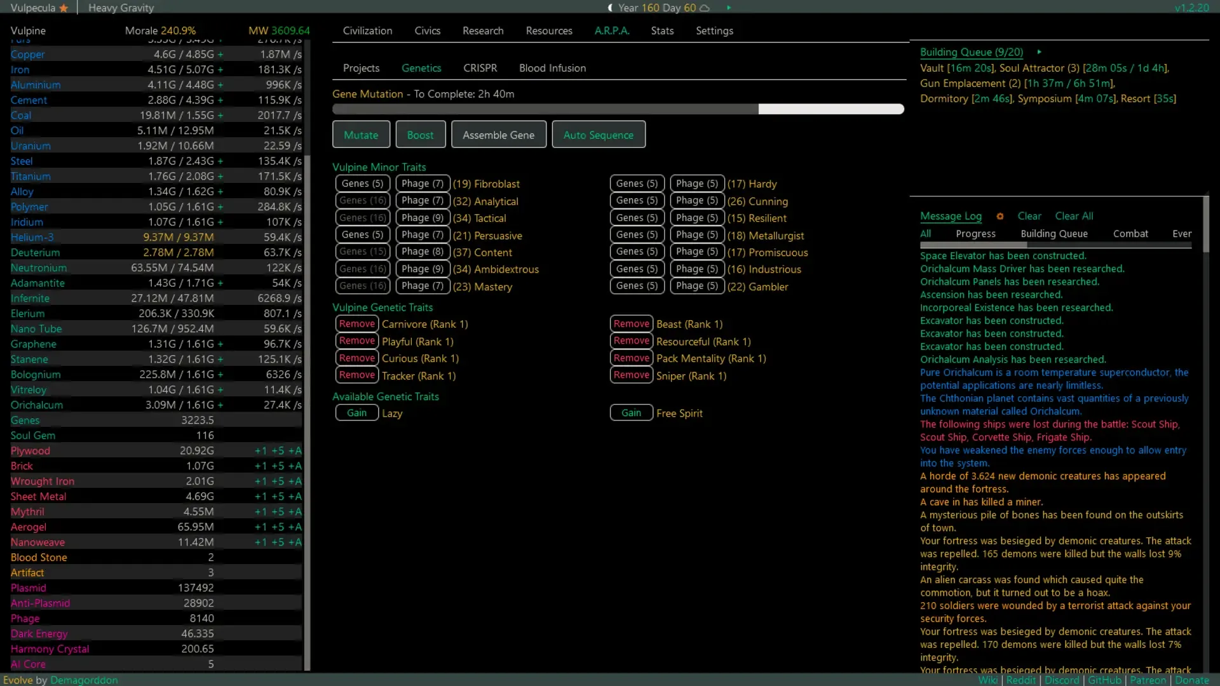1220x686 pixels.
Task: Click the plus icon beside Orichalcum
Action: coord(220,405)
